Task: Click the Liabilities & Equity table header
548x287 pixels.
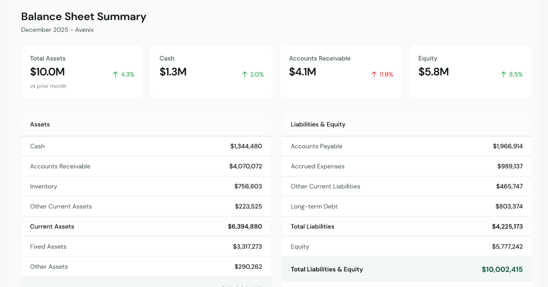Action: 318,124
